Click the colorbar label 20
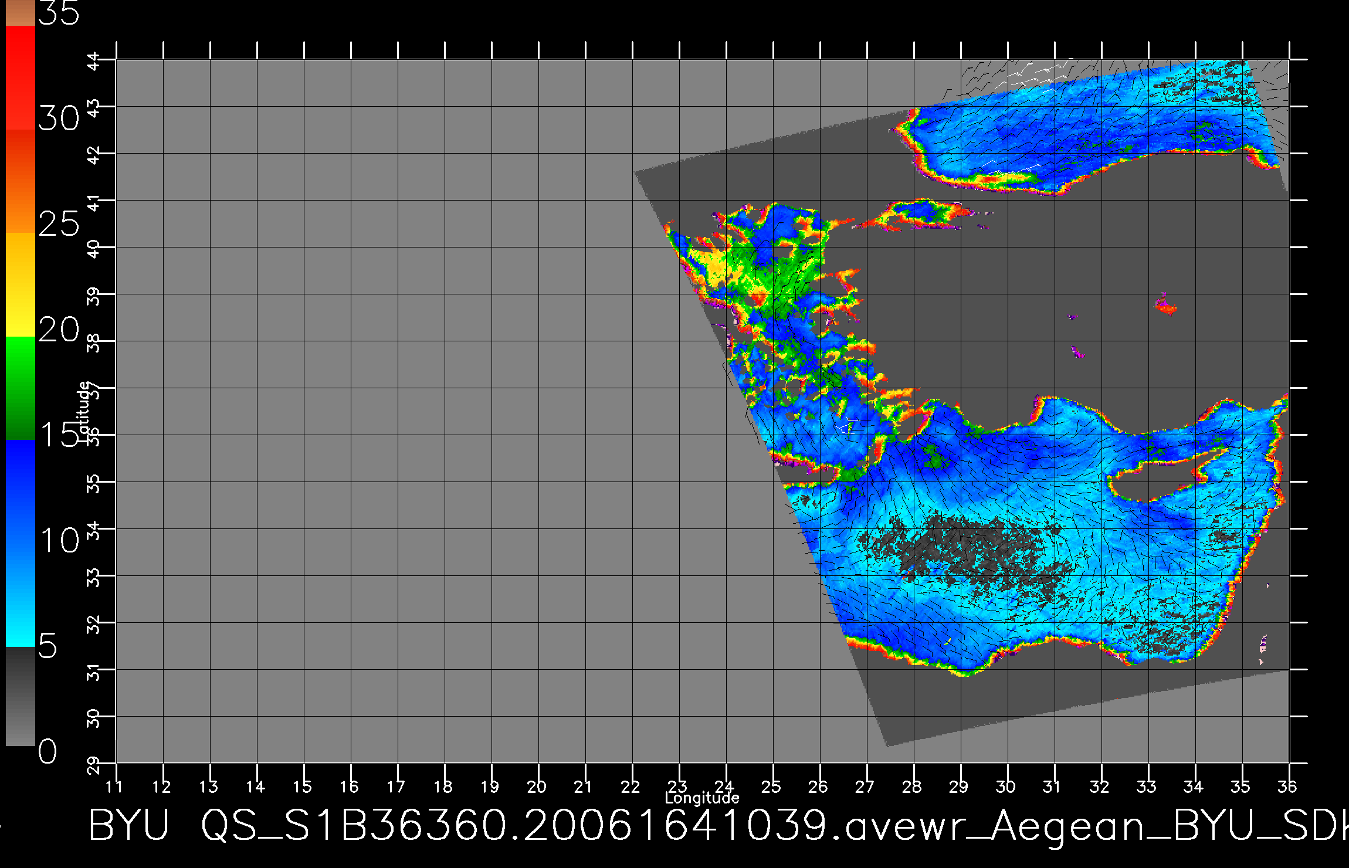This screenshot has height=868, width=1349. pos(59,330)
